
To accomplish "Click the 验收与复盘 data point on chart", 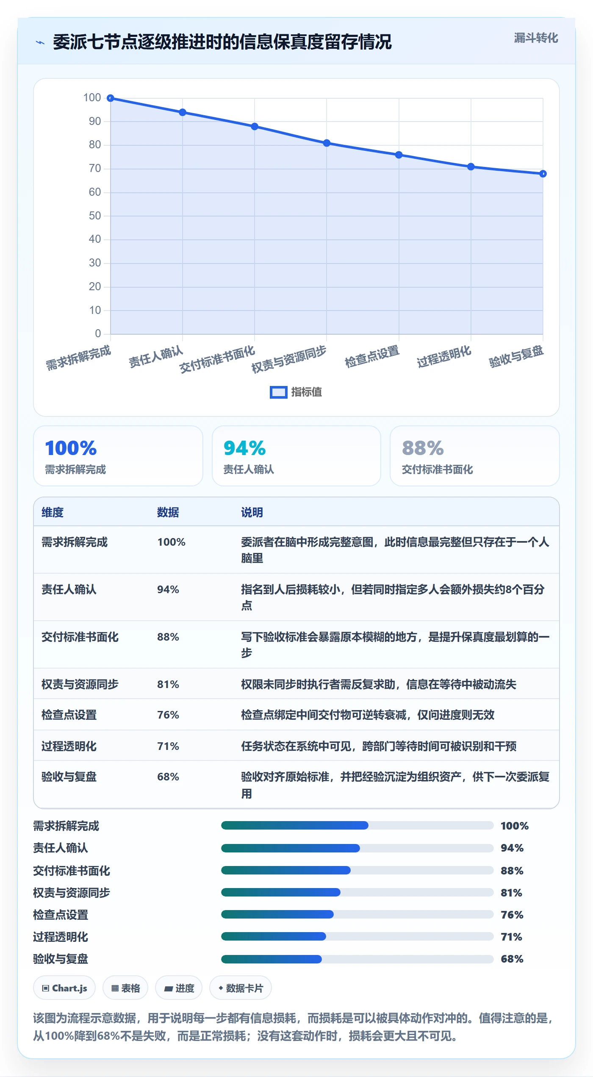I will coord(543,174).
